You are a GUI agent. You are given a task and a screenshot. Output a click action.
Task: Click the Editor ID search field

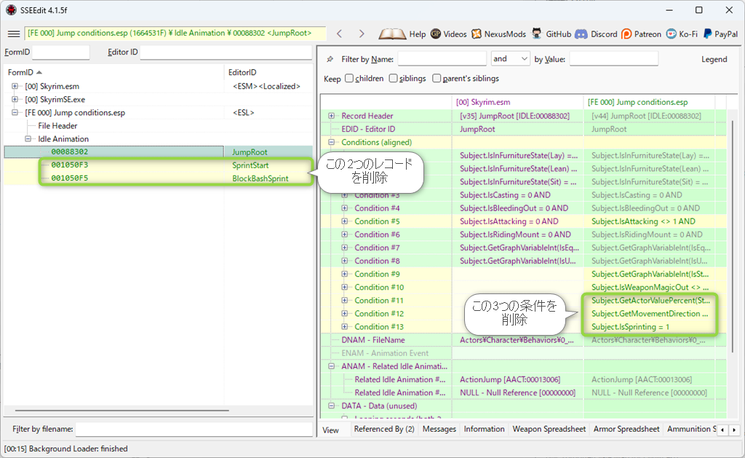coord(226,52)
